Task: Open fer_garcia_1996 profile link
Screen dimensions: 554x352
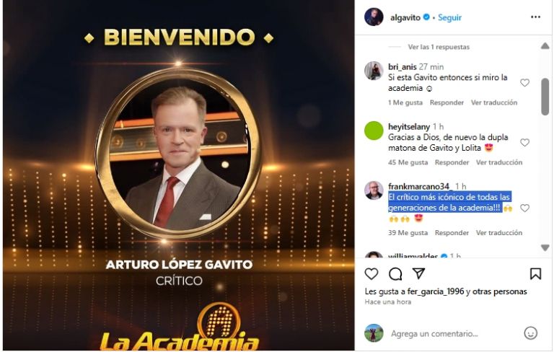Action: pyautogui.click(x=435, y=291)
